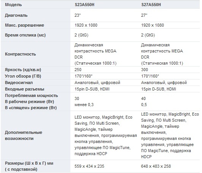Click the S27A550H model header
Viewport: 202px width, 173px height.
point(151,5)
